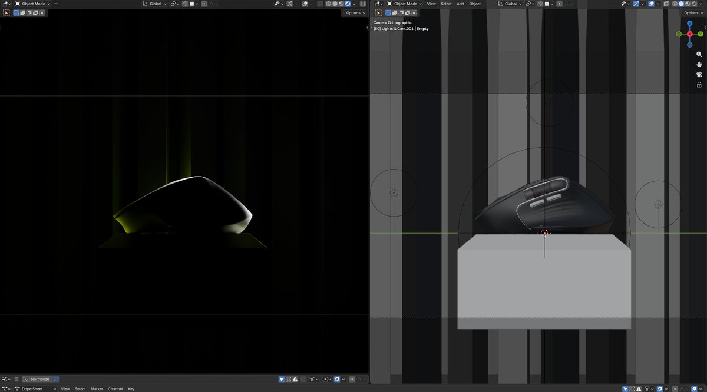Toggle overlays in right viewport header

pos(651,4)
